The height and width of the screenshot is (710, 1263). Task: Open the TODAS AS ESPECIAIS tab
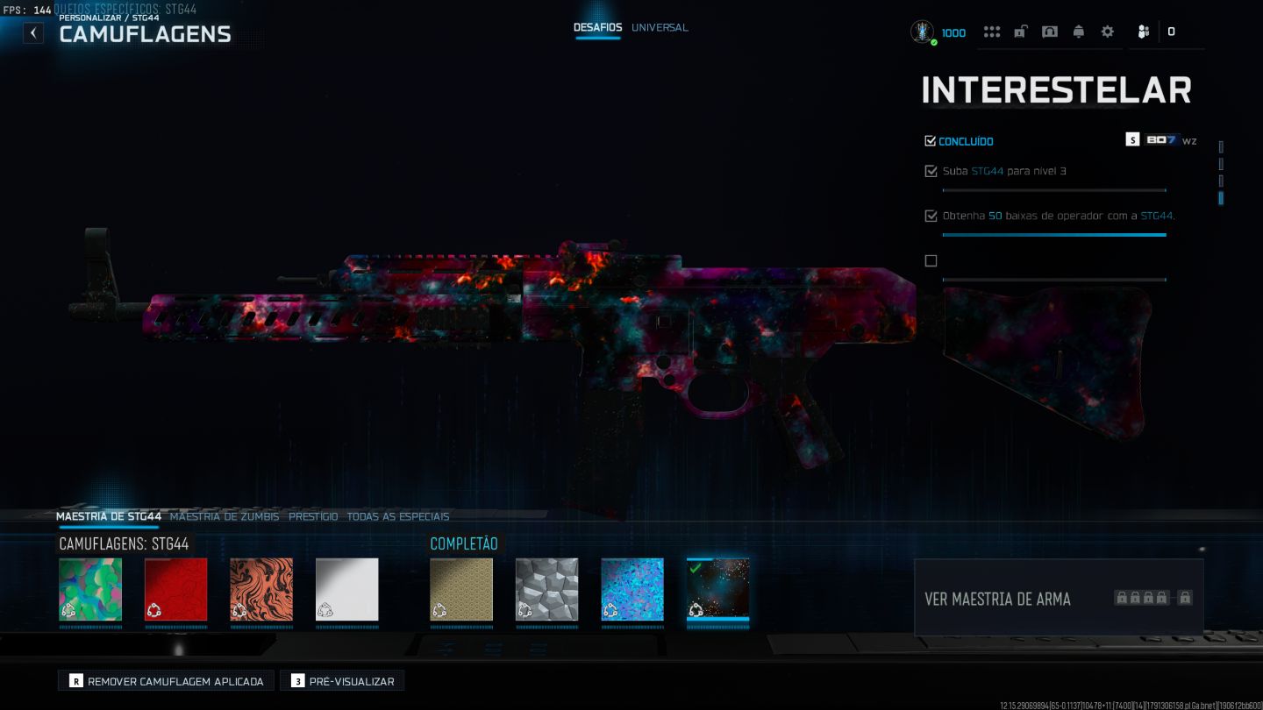point(398,516)
